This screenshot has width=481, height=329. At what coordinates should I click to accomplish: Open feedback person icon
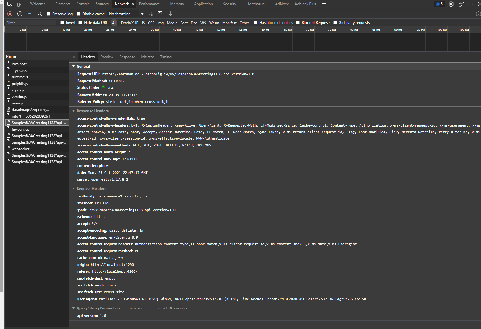461,4
